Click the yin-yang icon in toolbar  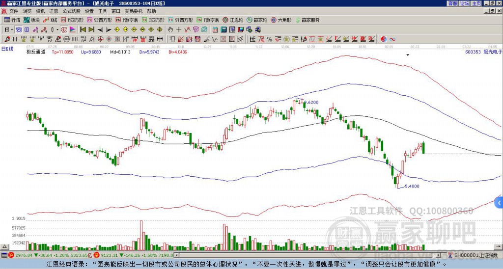point(384,39)
